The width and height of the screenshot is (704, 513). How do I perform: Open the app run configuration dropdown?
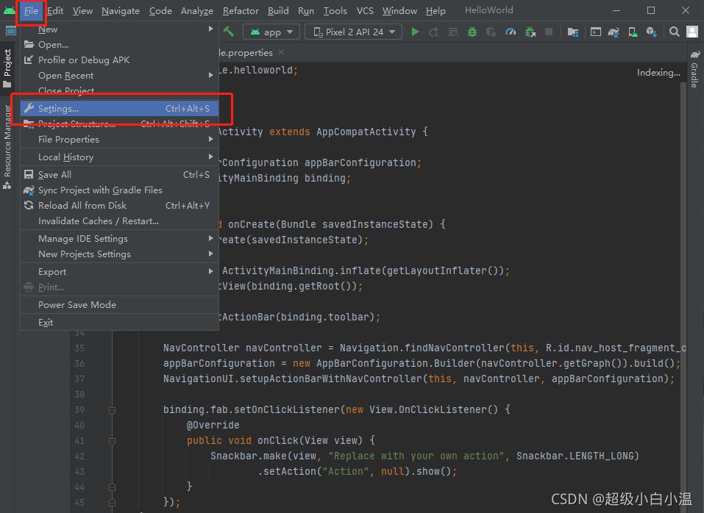pos(271,32)
